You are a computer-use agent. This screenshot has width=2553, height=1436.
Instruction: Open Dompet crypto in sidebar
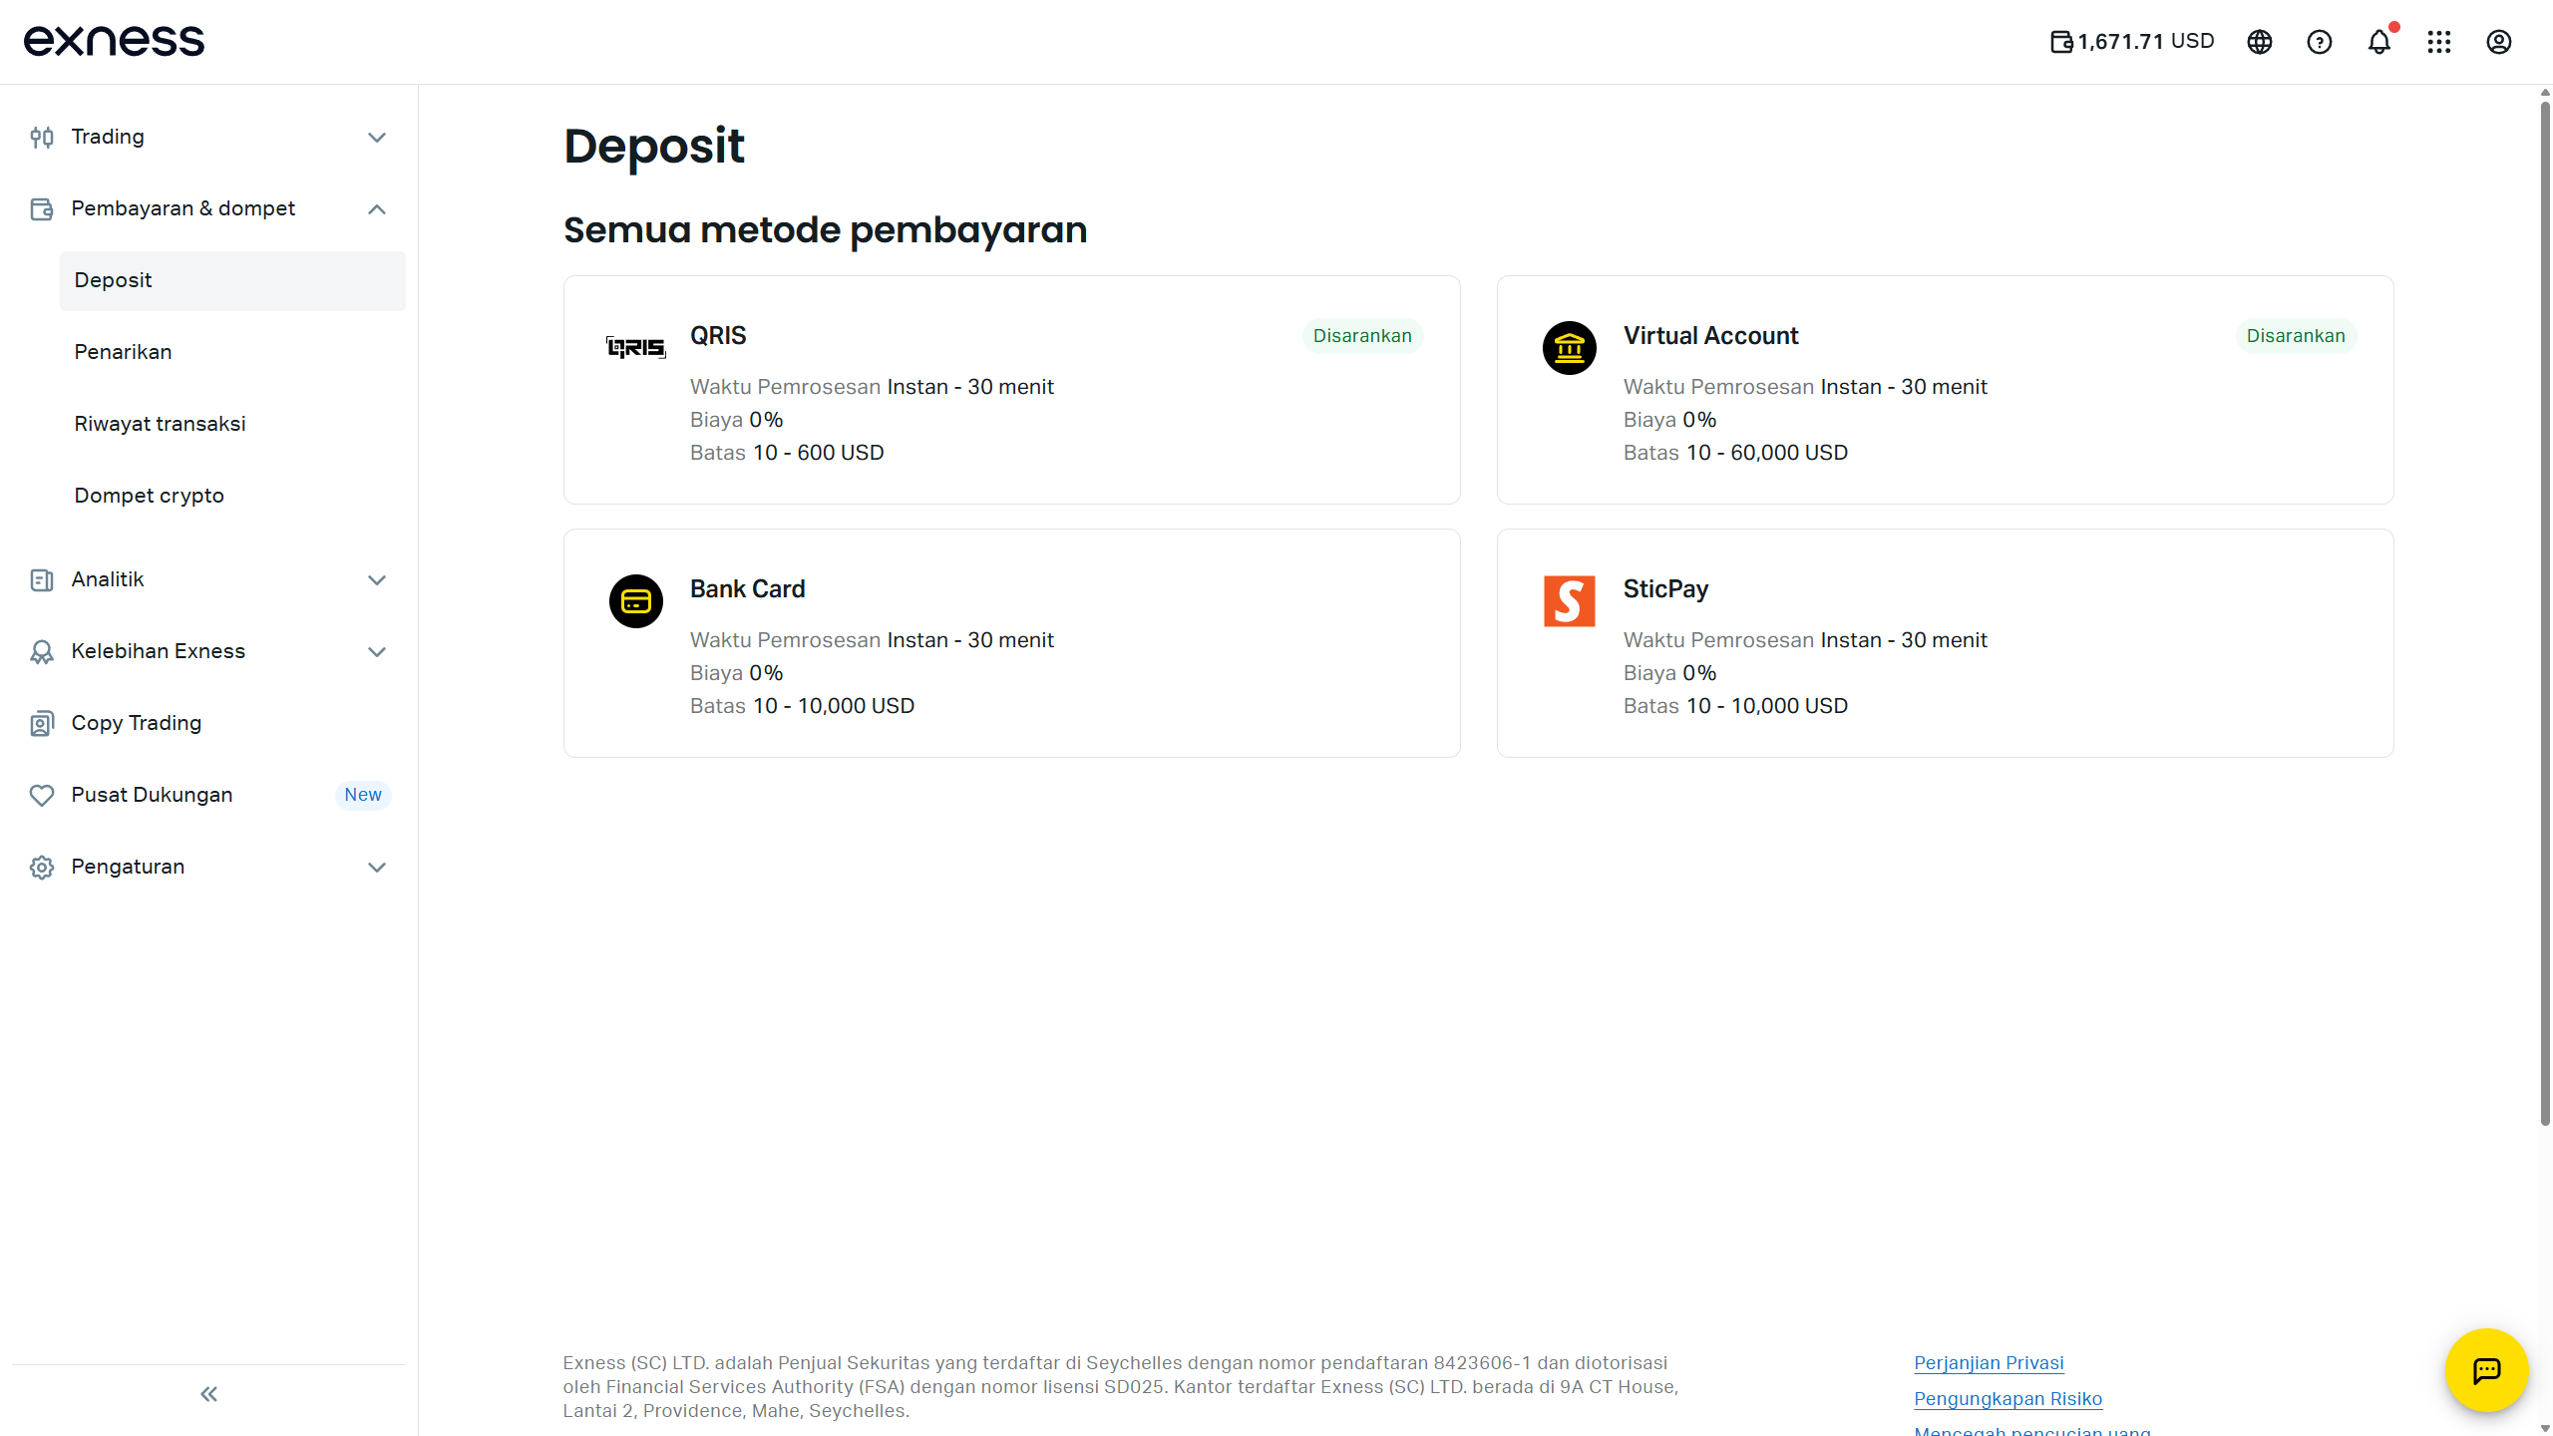tap(149, 496)
